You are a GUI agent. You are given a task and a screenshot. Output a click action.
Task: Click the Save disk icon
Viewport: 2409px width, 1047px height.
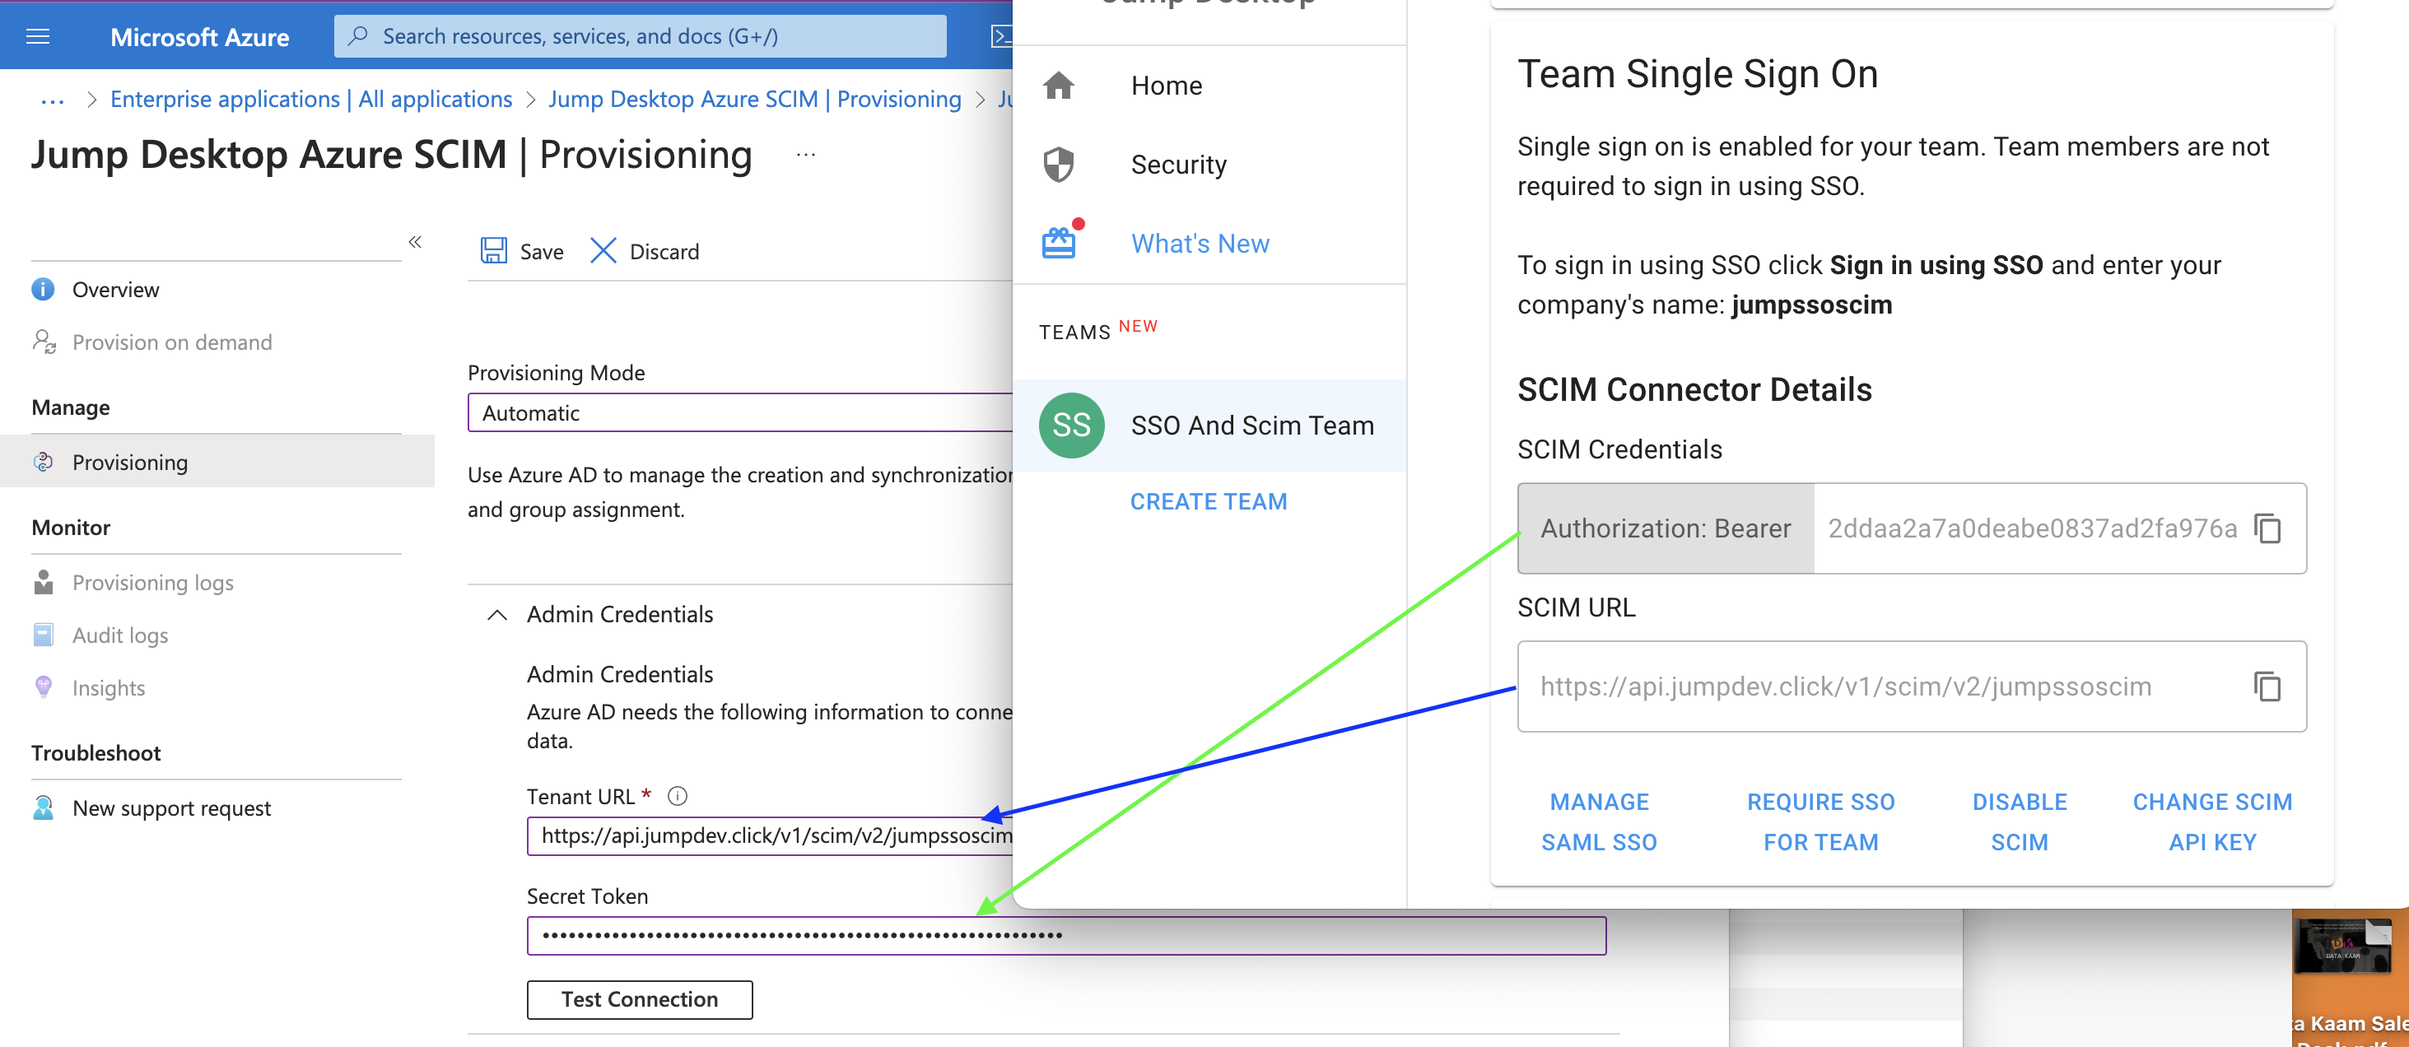(x=494, y=250)
